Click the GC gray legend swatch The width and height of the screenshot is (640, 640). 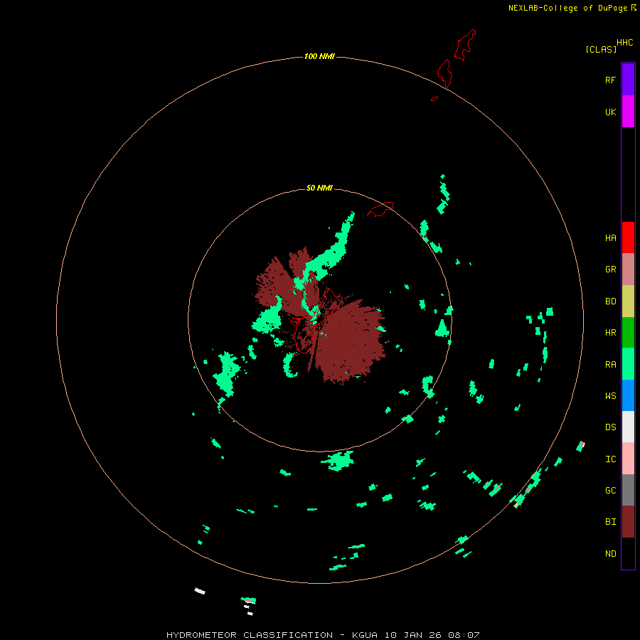point(628,490)
